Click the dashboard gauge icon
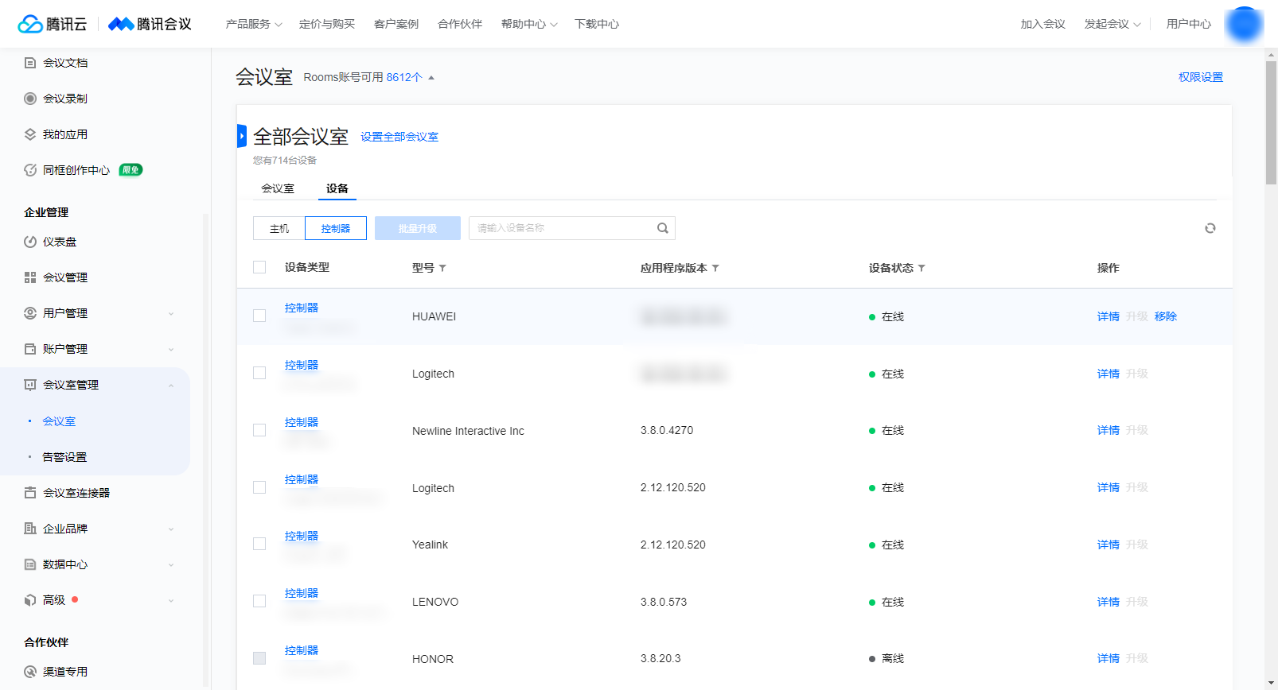This screenshot has height=690, width=1278. click(30, 242)
